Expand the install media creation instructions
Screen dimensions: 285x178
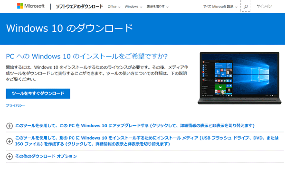(x=147, y=141)
